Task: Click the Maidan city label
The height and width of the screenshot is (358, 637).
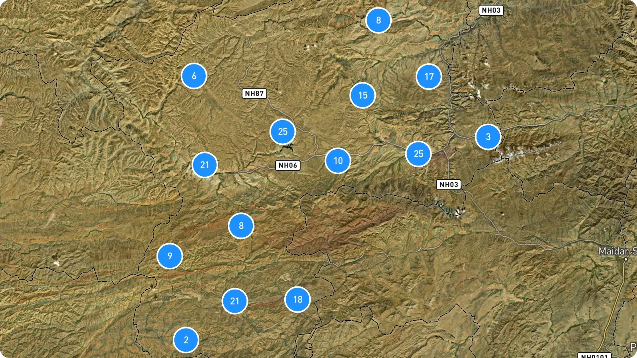Action: pyautogui.click(x=617, y=251)
